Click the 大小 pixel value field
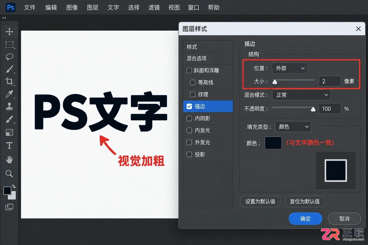This screenshot has height=245, width=368. pyautogui.click(x=330, y=81)
